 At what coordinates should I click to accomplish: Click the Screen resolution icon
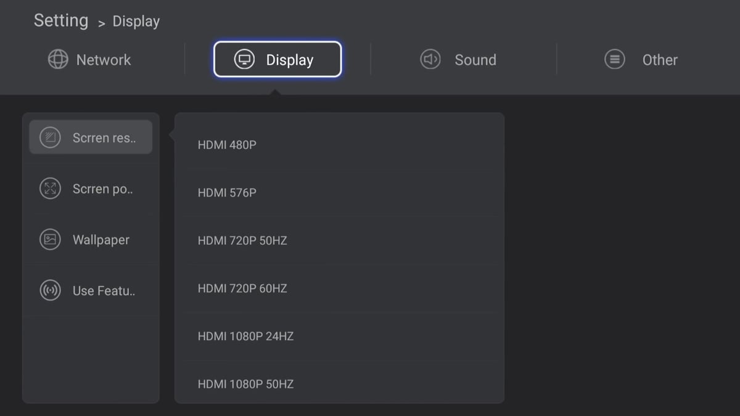(50, 137)
